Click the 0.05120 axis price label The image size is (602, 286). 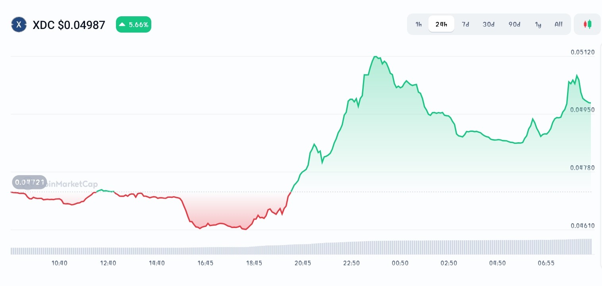pos(582,52)
